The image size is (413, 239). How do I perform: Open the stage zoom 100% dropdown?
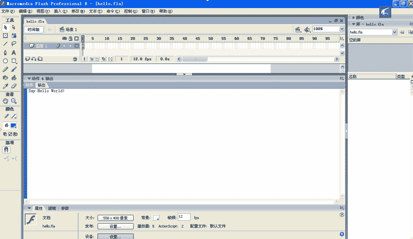coord(342,29)
